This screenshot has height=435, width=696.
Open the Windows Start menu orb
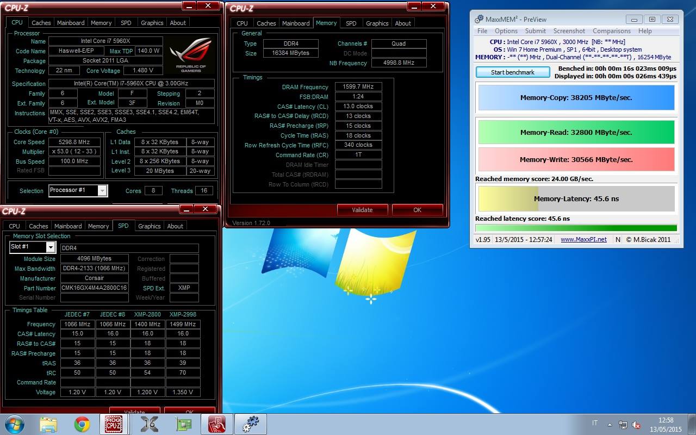14,424
